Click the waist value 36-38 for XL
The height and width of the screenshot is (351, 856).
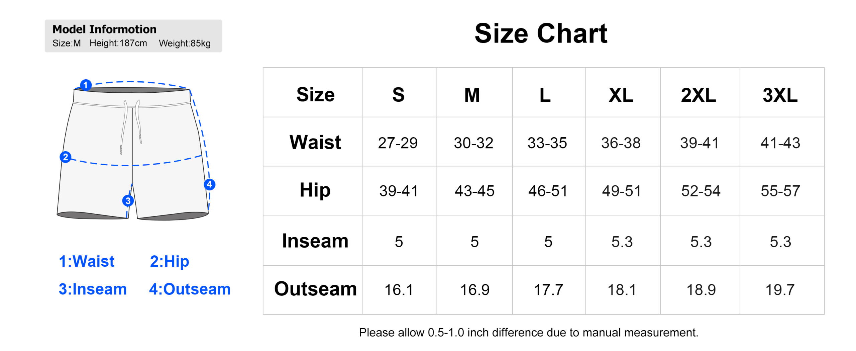pos(621,143)
